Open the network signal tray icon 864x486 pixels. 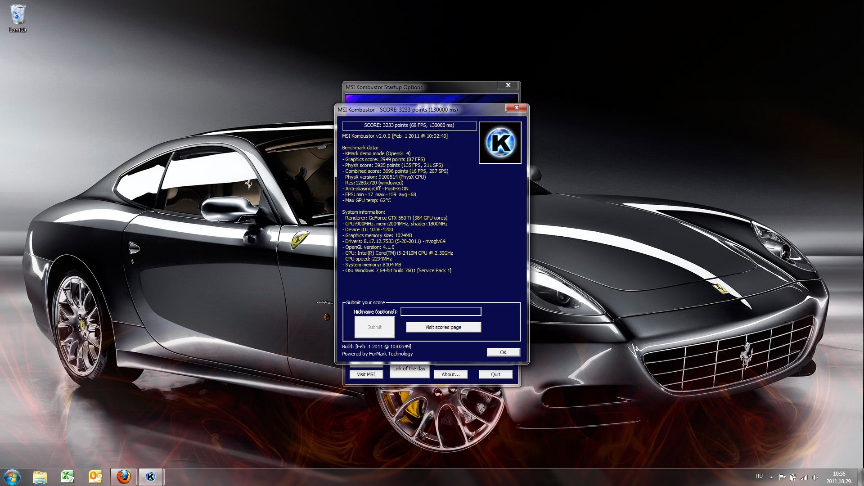(804, 477)
